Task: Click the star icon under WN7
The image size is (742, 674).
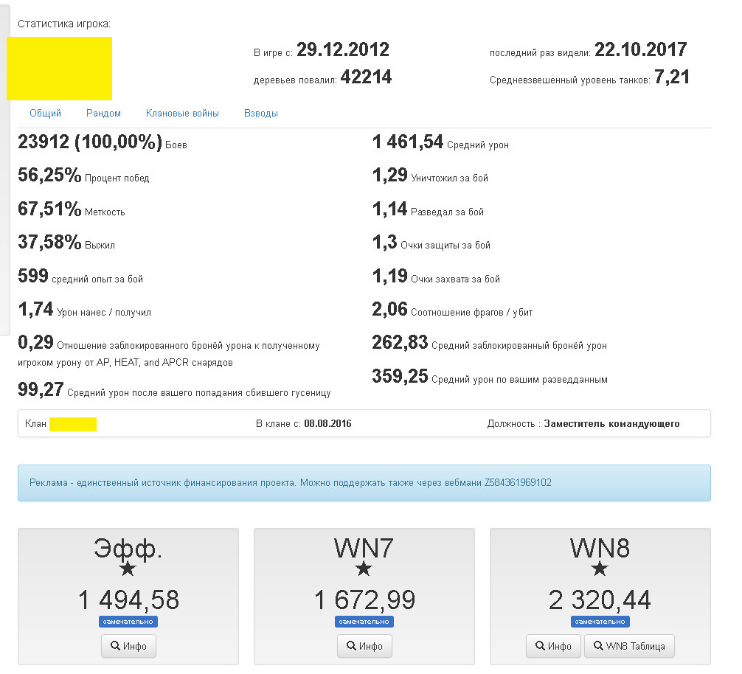Action: 364,569
